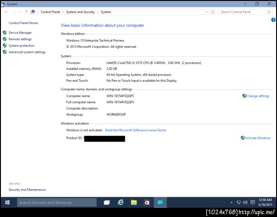Open the Windows Start button
This screenshot has height=217, width=277.
[x=7, y=202]
